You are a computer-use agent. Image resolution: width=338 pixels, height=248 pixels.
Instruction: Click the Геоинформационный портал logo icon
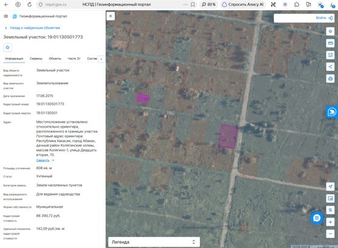[x=14, y=16]
